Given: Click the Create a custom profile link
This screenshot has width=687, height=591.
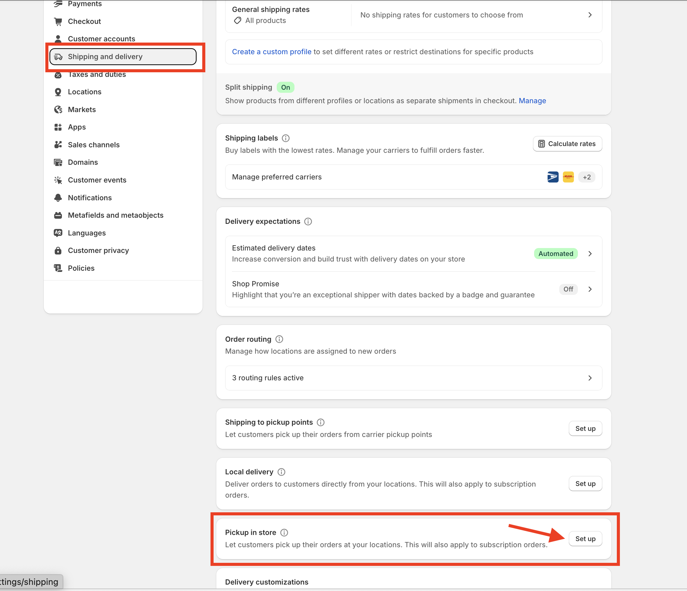Looking at the screenshot, I should point(271,52).
